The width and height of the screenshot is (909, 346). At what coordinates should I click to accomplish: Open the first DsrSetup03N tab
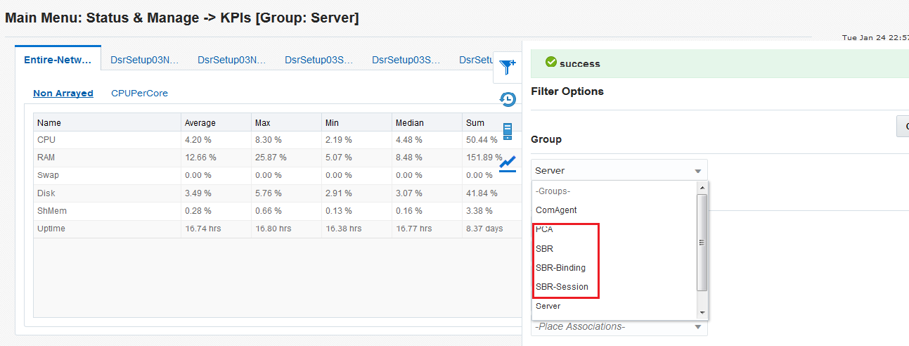click(x=144, y=60)
